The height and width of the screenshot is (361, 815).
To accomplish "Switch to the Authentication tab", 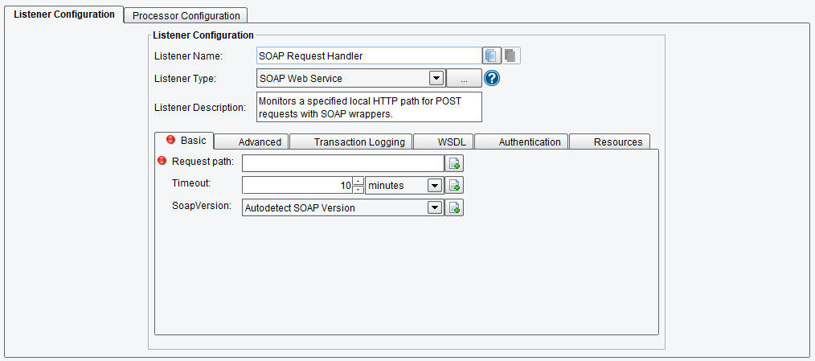I will (x=530, y=142).
